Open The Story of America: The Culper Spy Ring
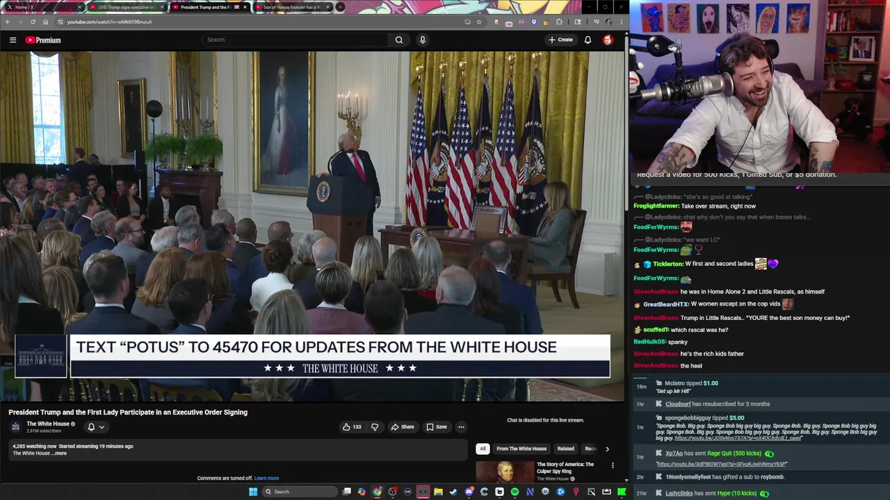 coord(565,467)
